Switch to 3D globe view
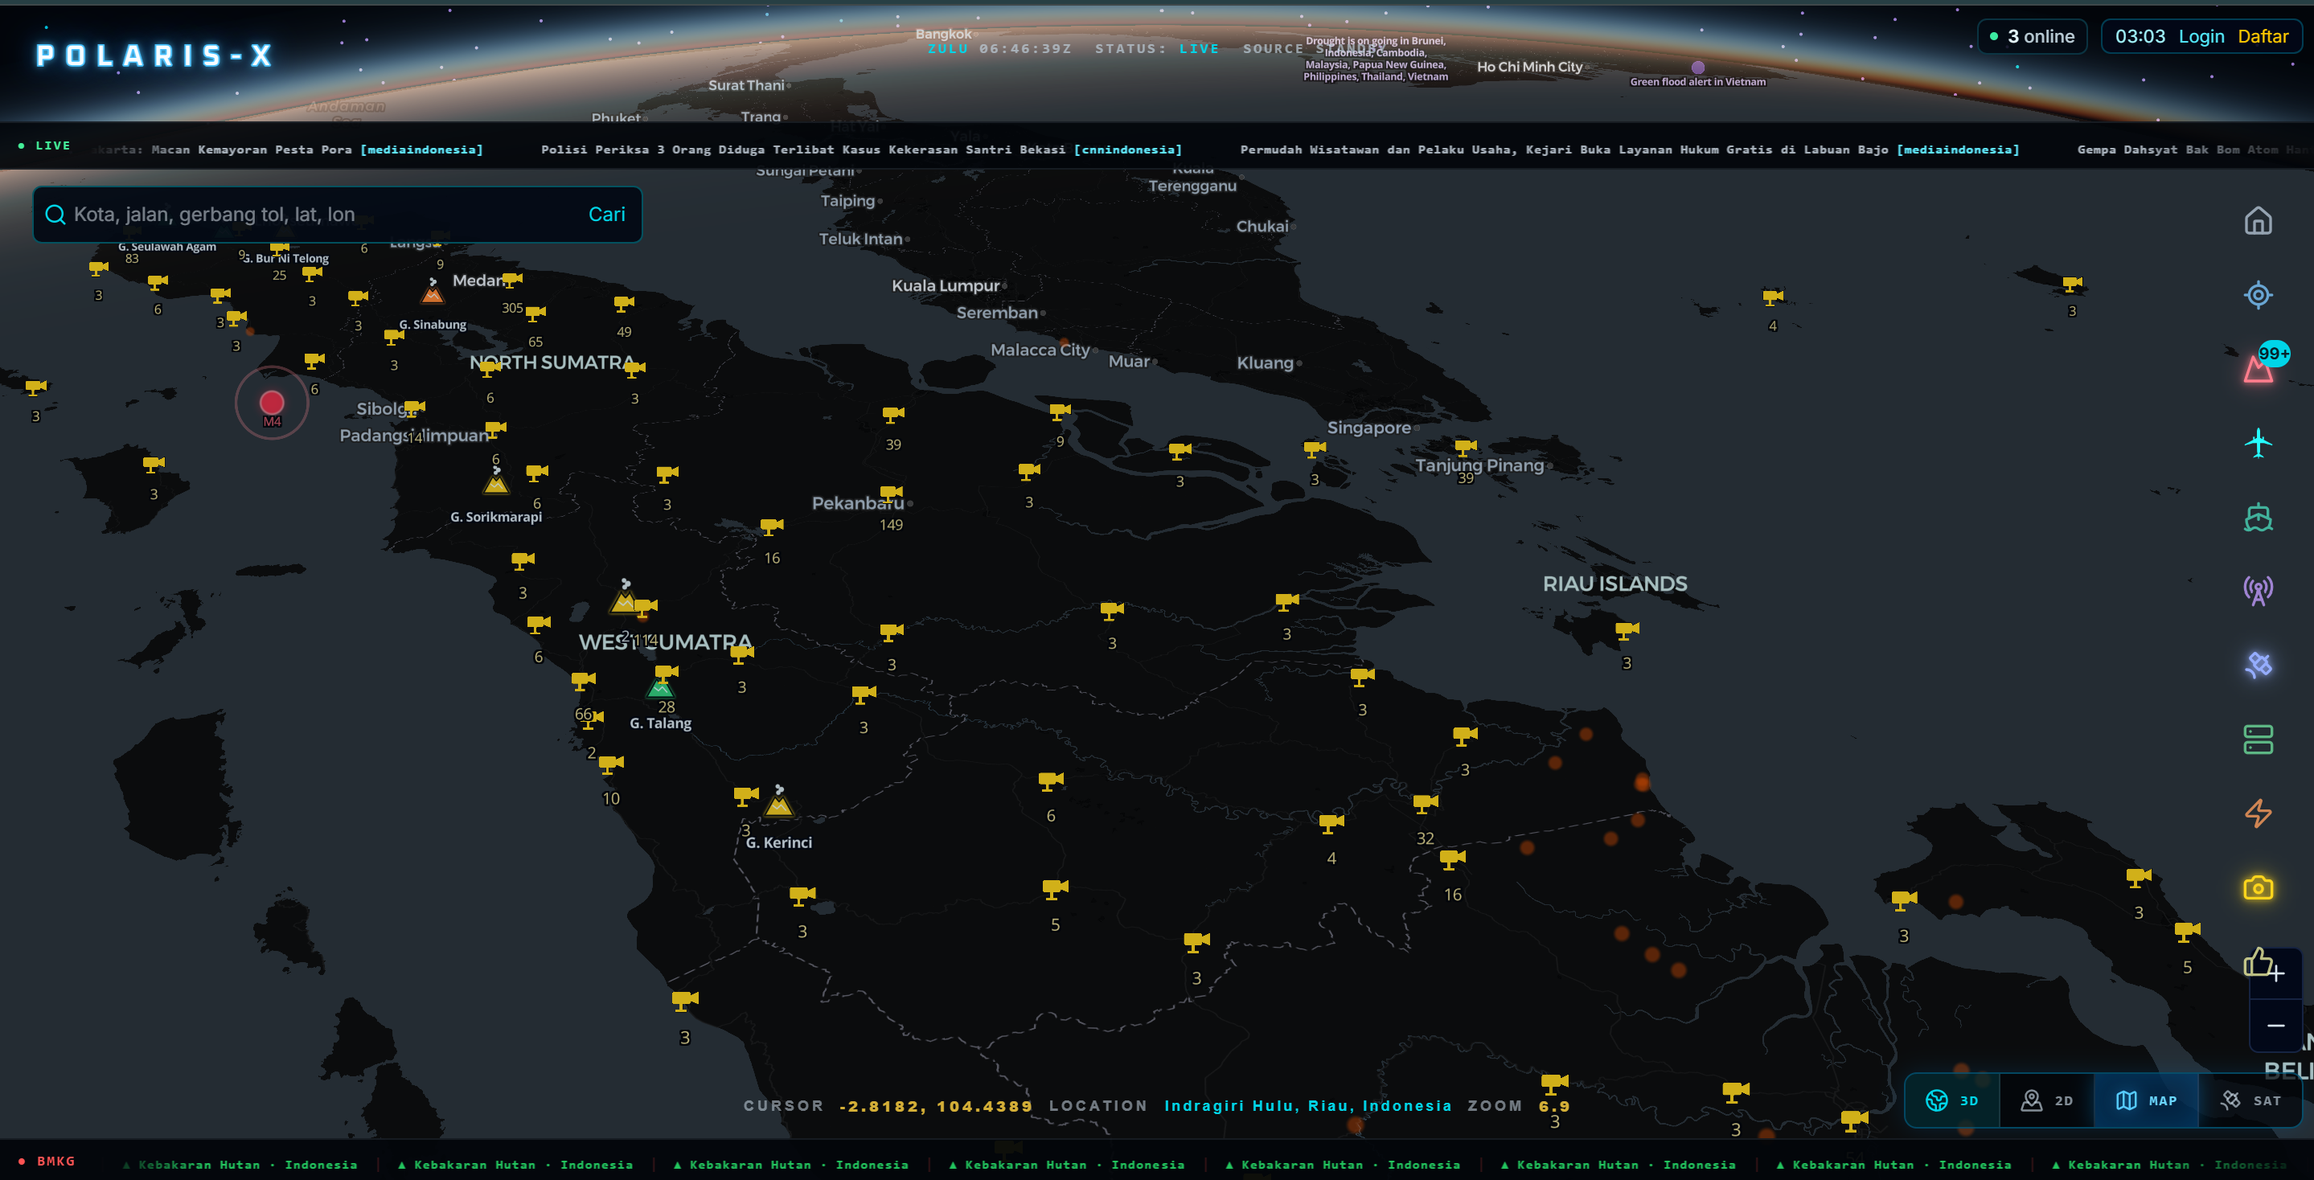Screen dimensions: 2314x1180 pyautogui.click(x=1952, y=1100)
